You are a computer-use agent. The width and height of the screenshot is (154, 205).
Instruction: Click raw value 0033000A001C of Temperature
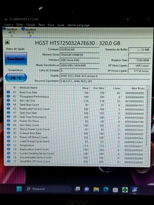134,146
